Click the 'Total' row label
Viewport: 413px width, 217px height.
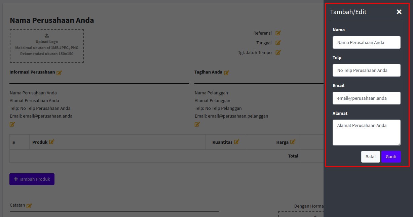293,156
